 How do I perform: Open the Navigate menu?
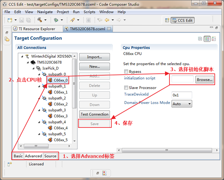pos(45,12)
